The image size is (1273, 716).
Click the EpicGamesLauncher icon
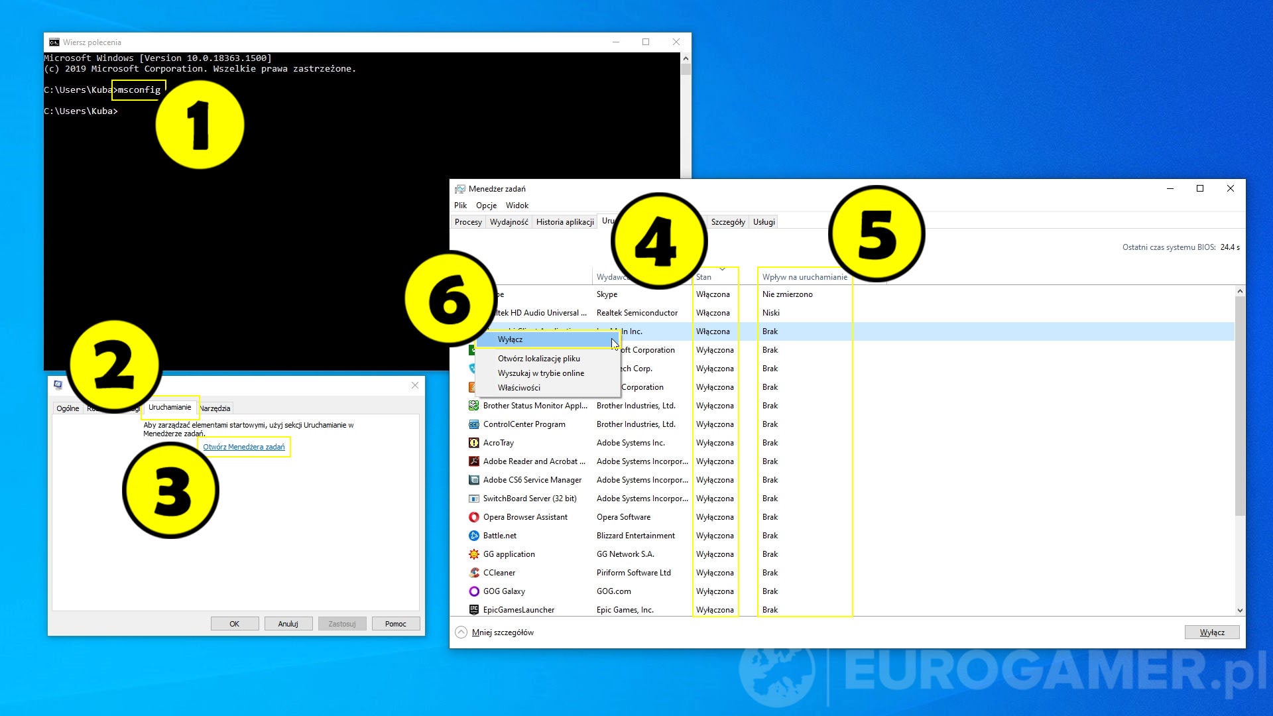473,610
